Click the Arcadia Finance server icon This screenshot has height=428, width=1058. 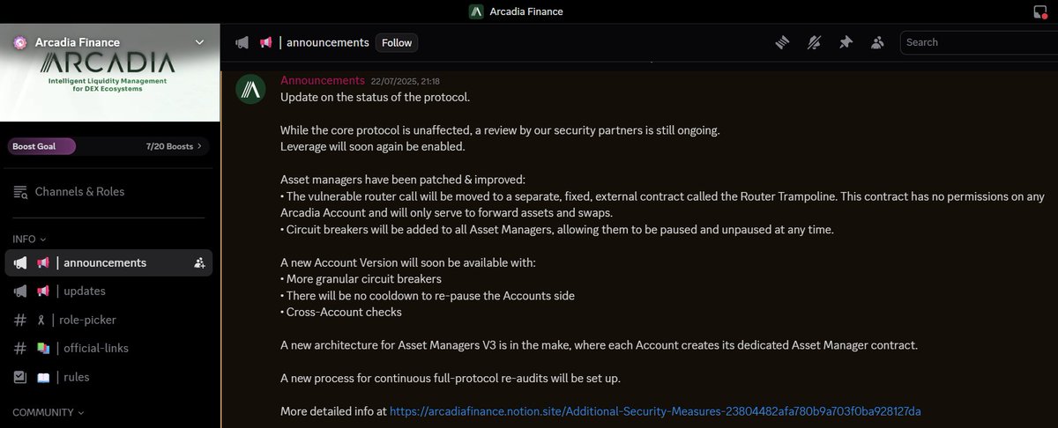coord(20,42)
